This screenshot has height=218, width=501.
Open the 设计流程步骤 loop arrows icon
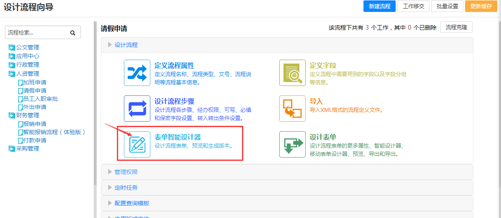(x=137, y=109)
